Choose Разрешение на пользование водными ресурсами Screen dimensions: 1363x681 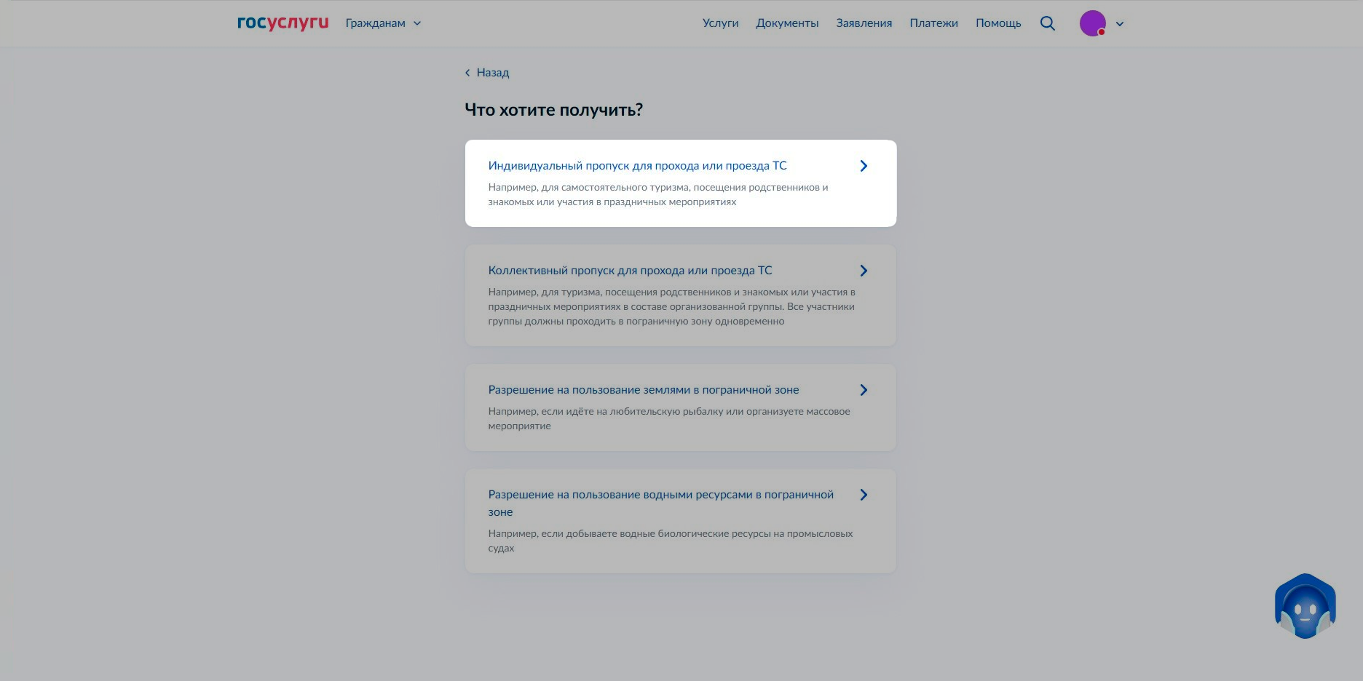660,495
